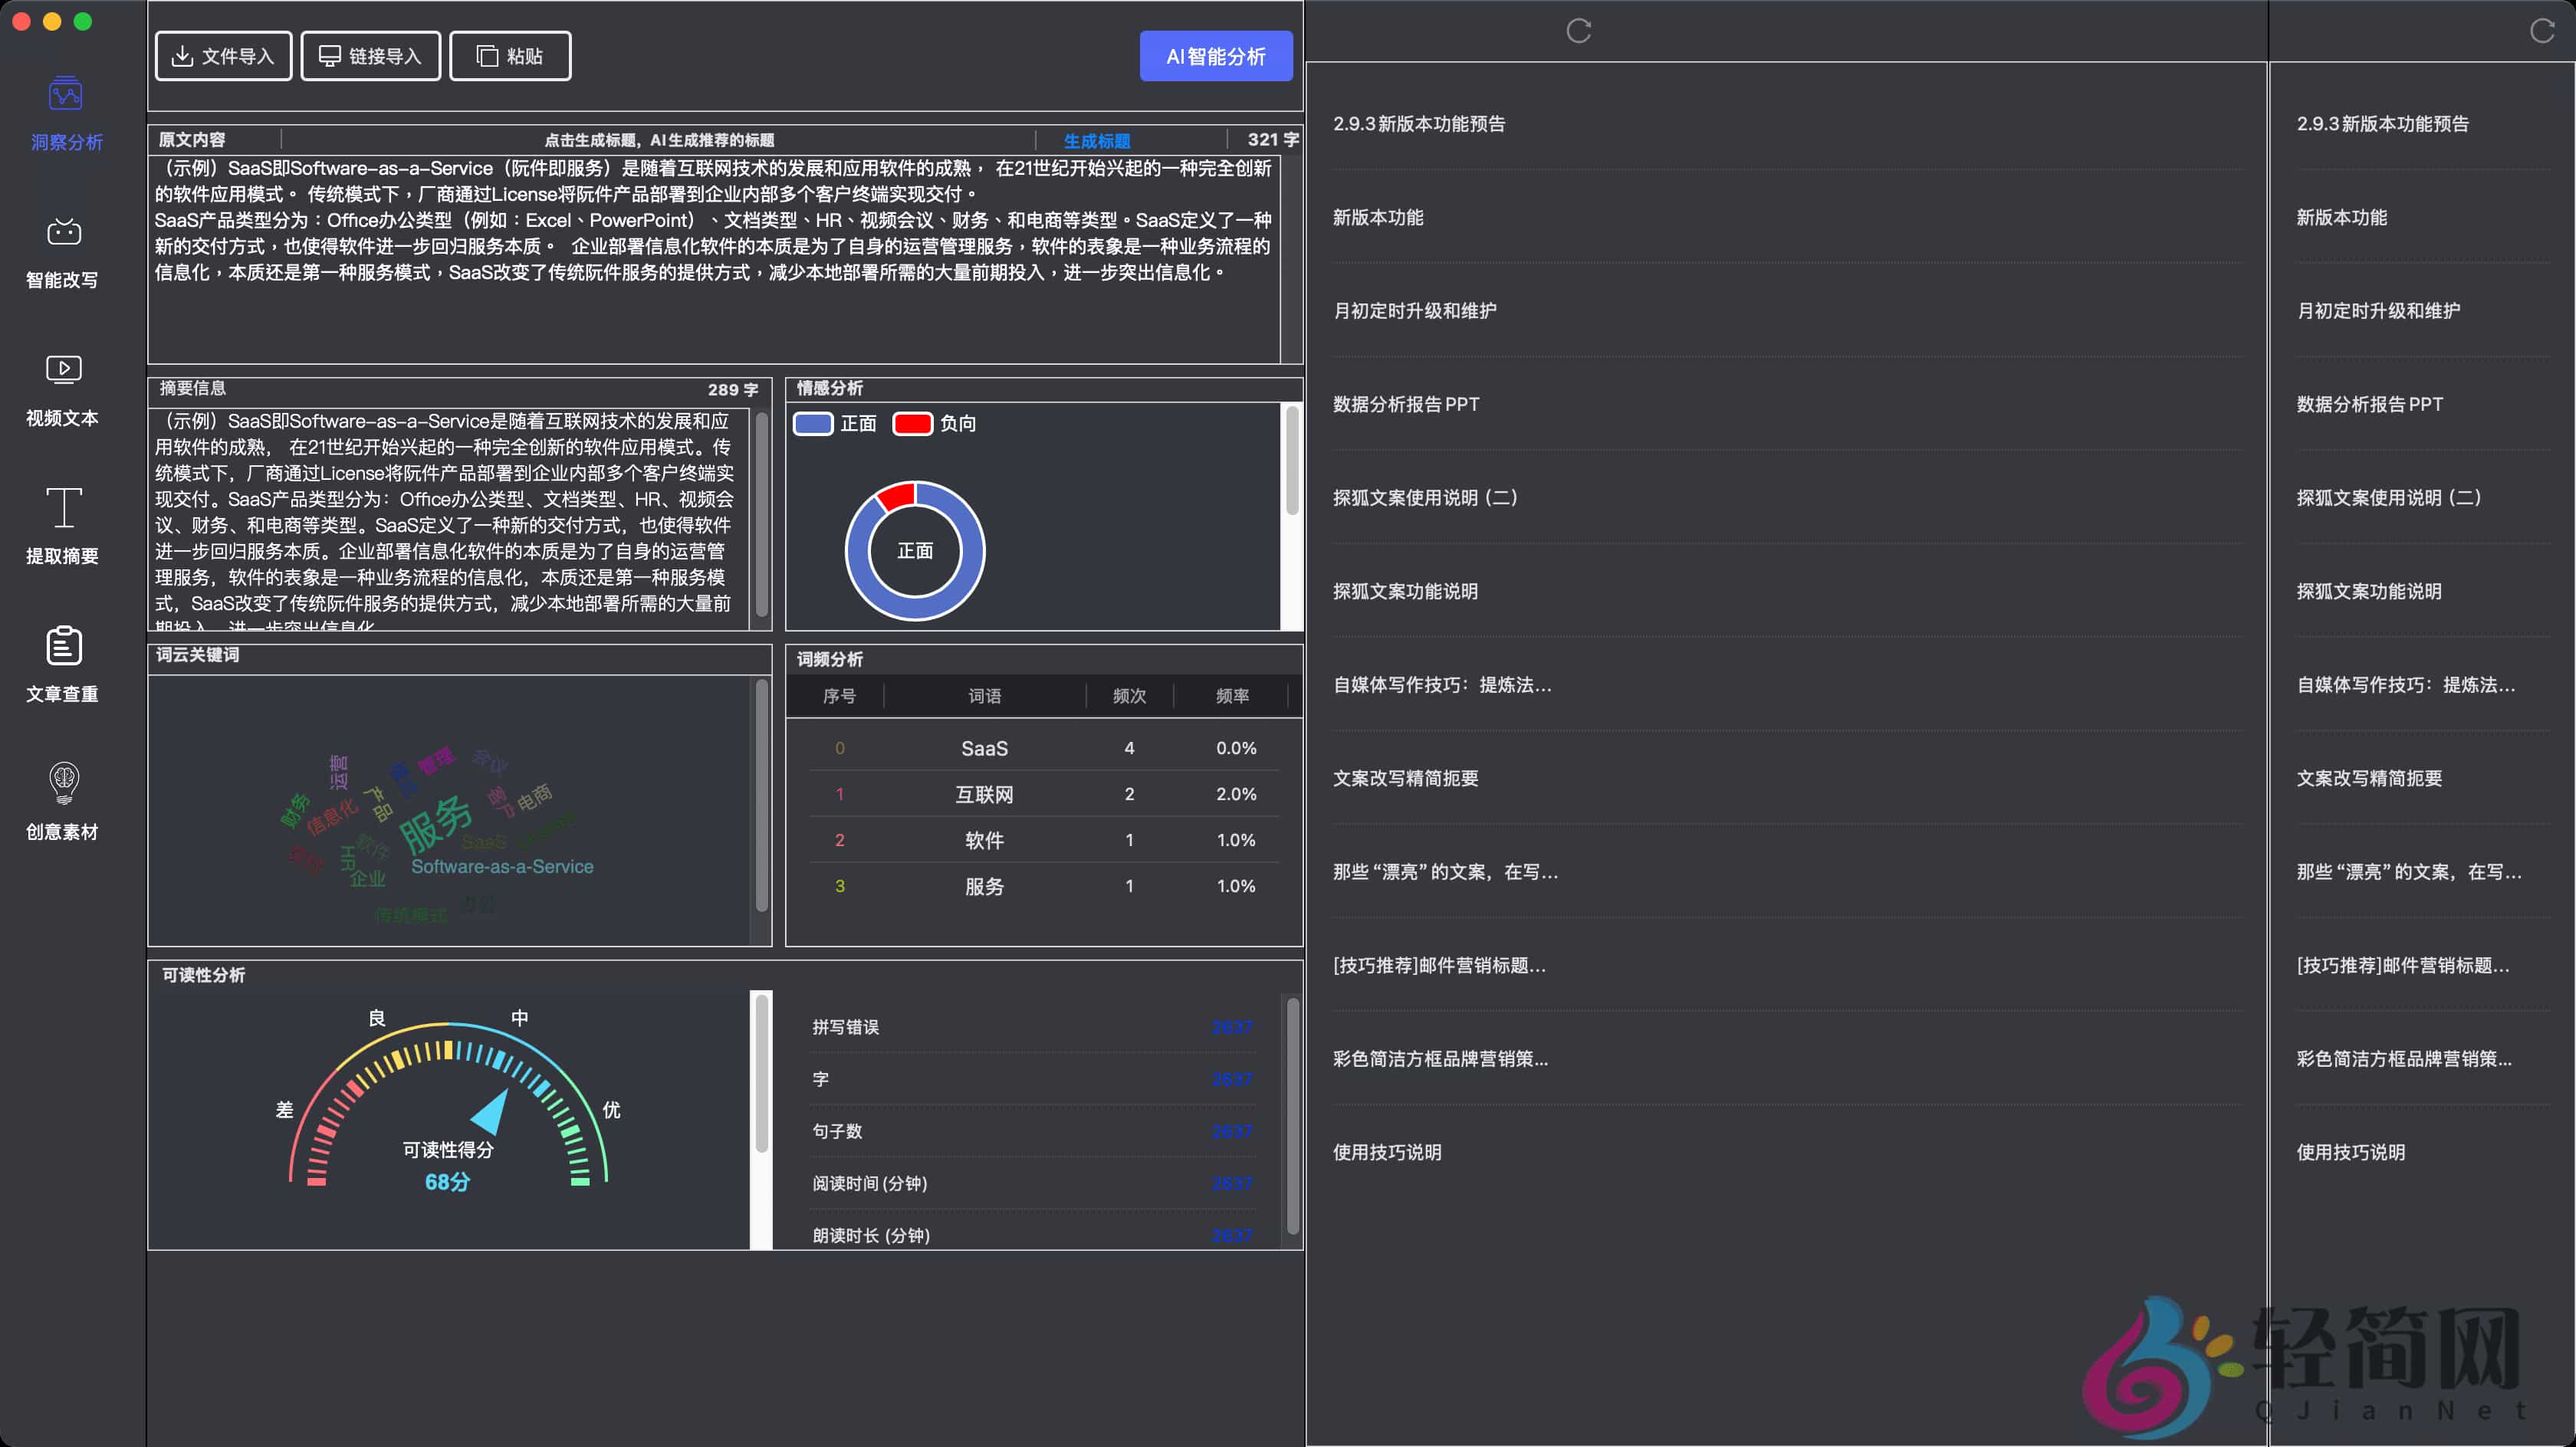Open the 文章查重 tool
This screenshot has height=1447, width=2576.
pyautogui.click(x=63, y=665)
